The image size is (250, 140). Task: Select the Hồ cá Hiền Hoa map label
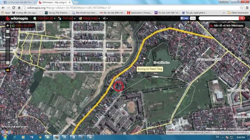pyautogui.click(x=161, y=63)
